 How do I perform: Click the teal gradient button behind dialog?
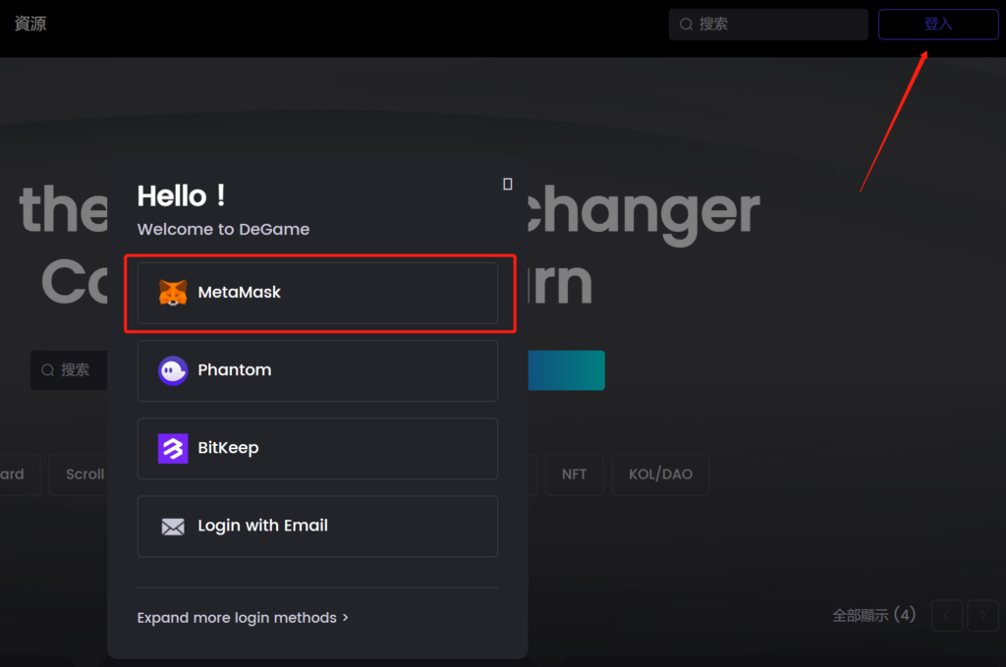coord(566,370)
